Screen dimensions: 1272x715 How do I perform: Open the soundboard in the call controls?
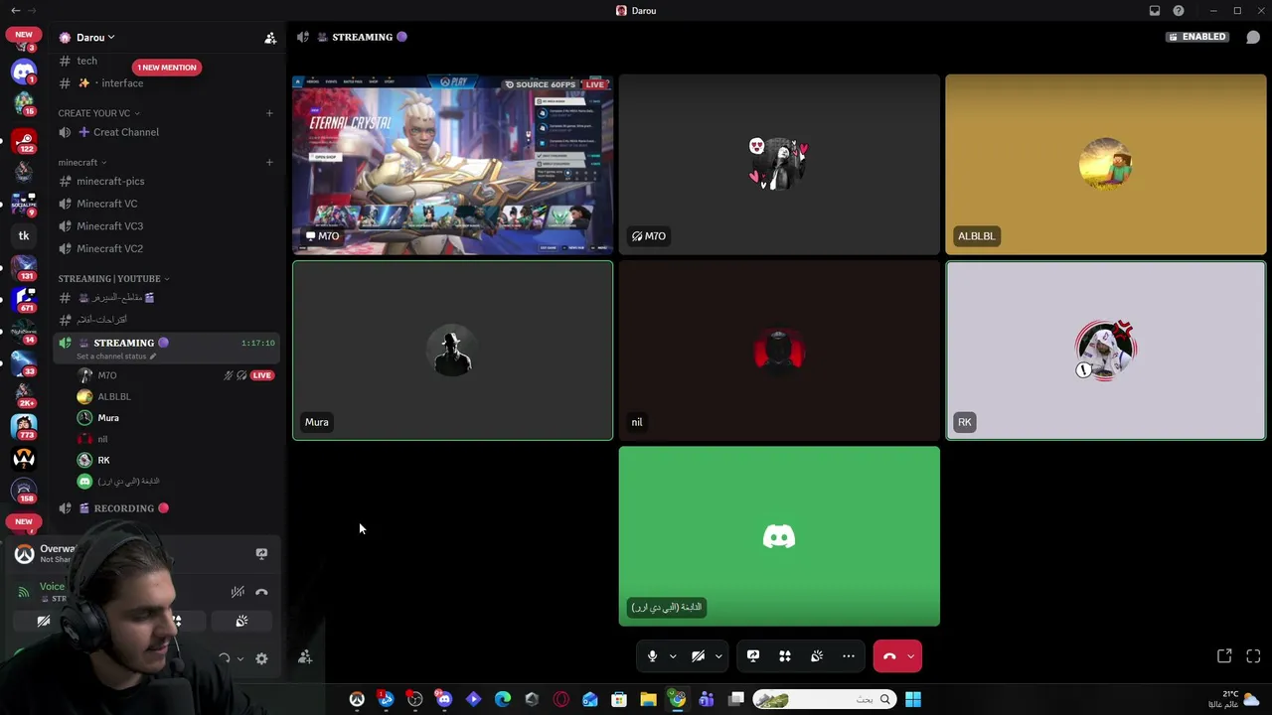[817, 656]
